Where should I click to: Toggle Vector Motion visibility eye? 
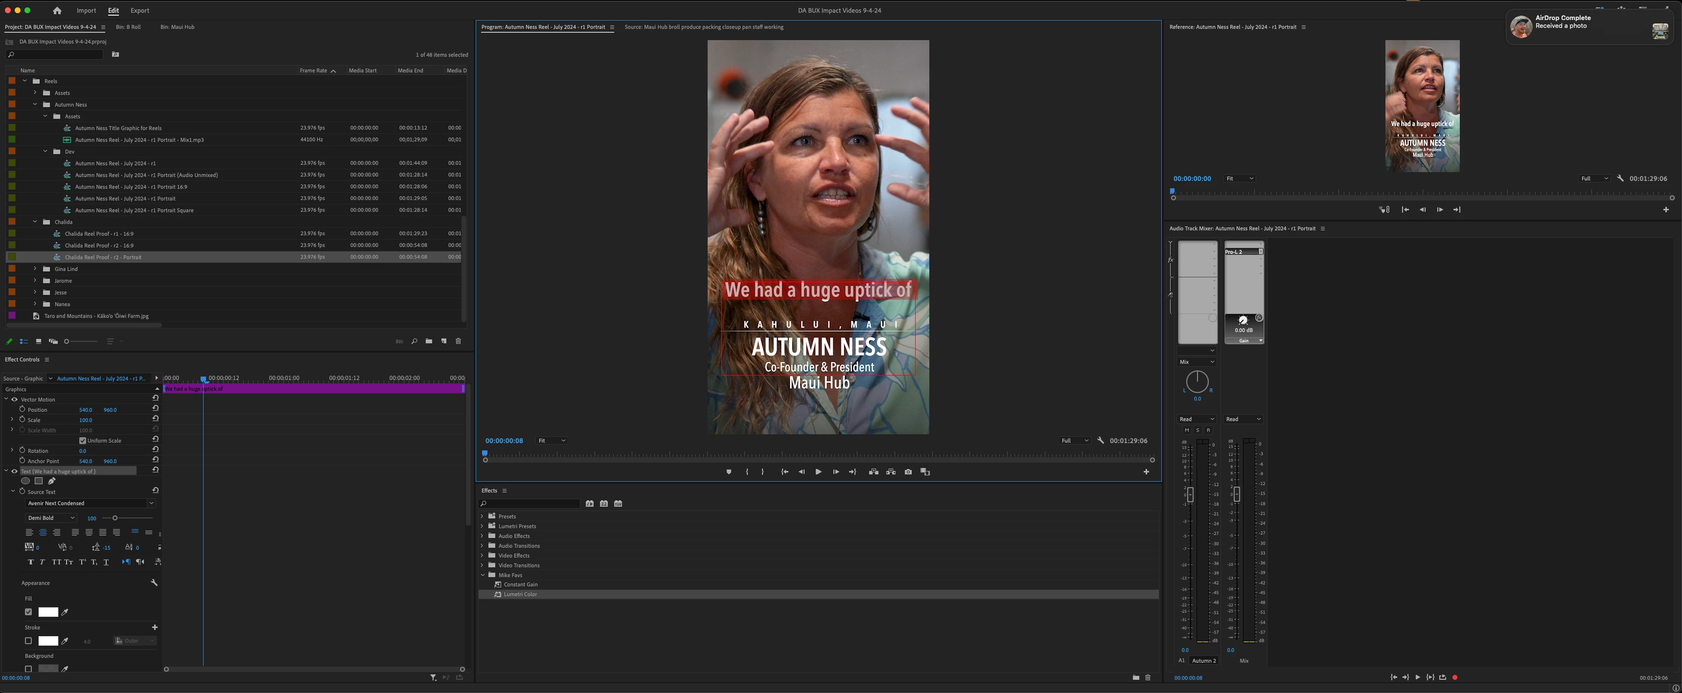point(14,400)
